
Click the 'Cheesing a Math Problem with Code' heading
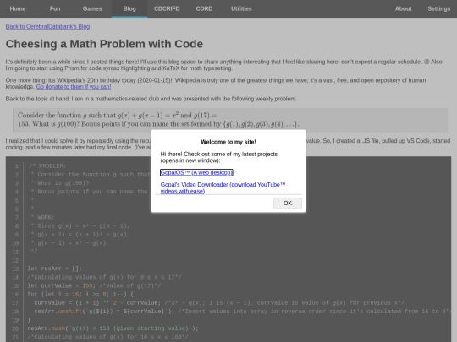tap(104, 44)
